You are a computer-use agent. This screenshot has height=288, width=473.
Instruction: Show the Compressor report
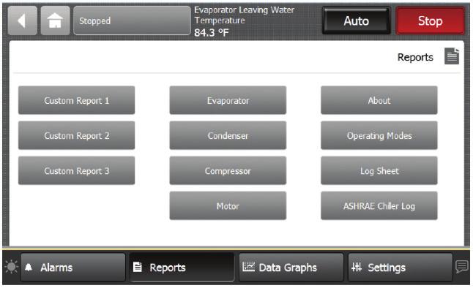click(x=228, y=171)
